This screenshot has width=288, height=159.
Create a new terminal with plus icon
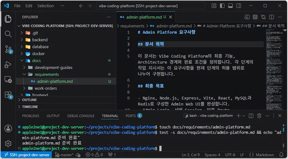point(238,116)
